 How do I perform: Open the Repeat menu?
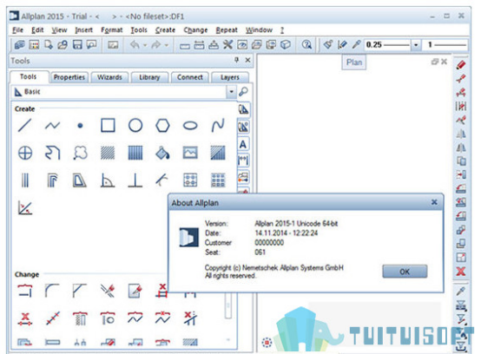click(227, 30)
